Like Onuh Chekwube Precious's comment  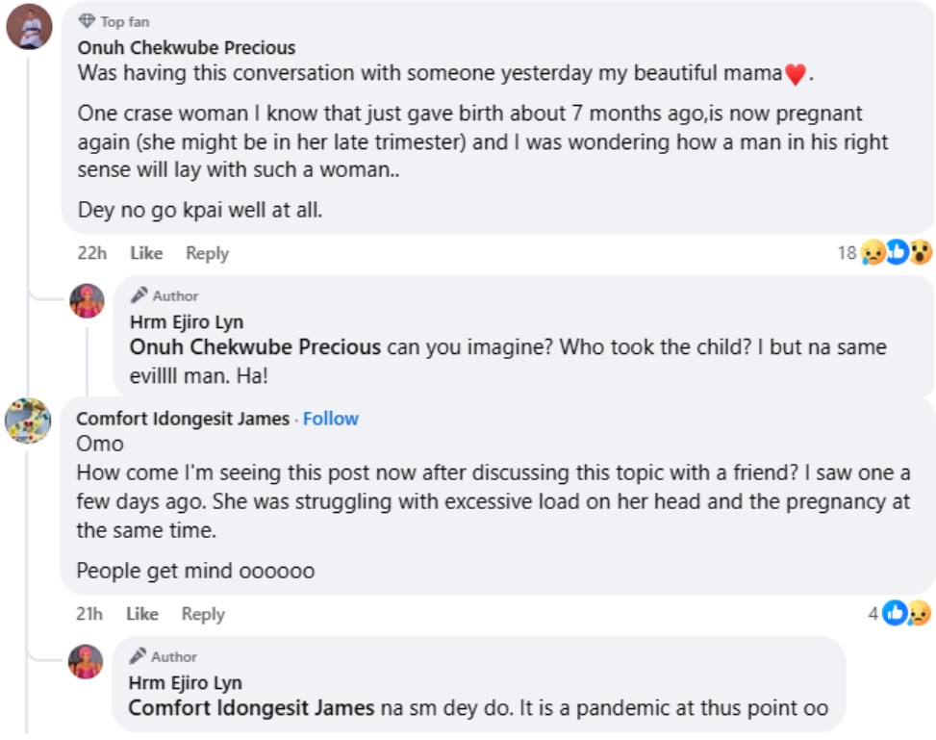(146, 253)
